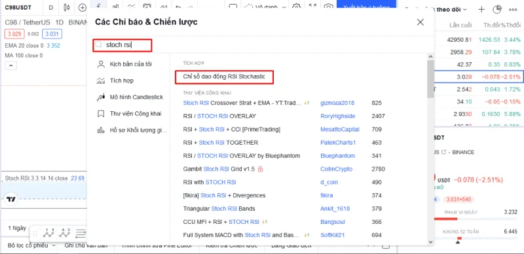The image size is (524, 254).
Task: Select the 1-3 wave pattern drawing tool
Action: click(x=48, y=233)
